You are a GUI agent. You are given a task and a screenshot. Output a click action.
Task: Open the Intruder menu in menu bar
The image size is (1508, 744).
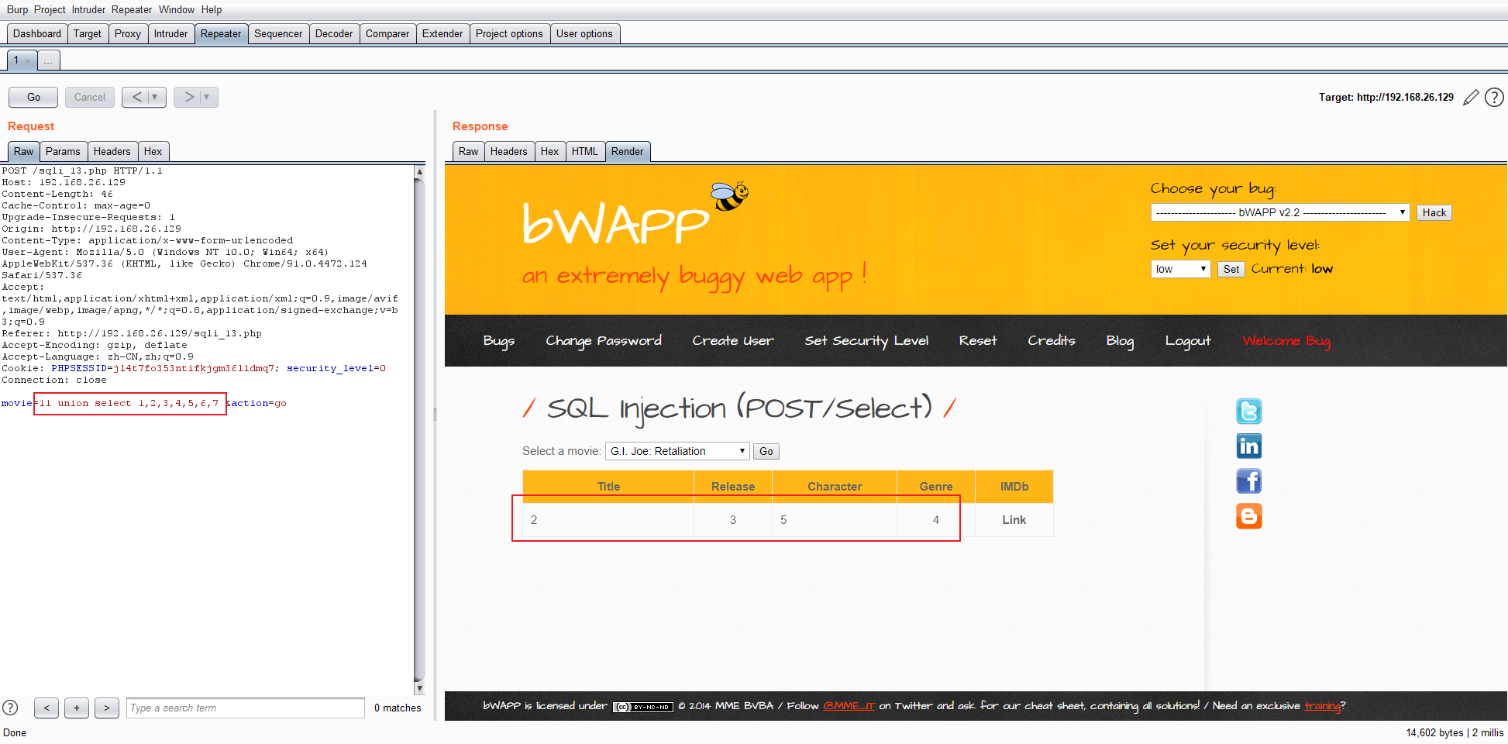pos(88,9)
